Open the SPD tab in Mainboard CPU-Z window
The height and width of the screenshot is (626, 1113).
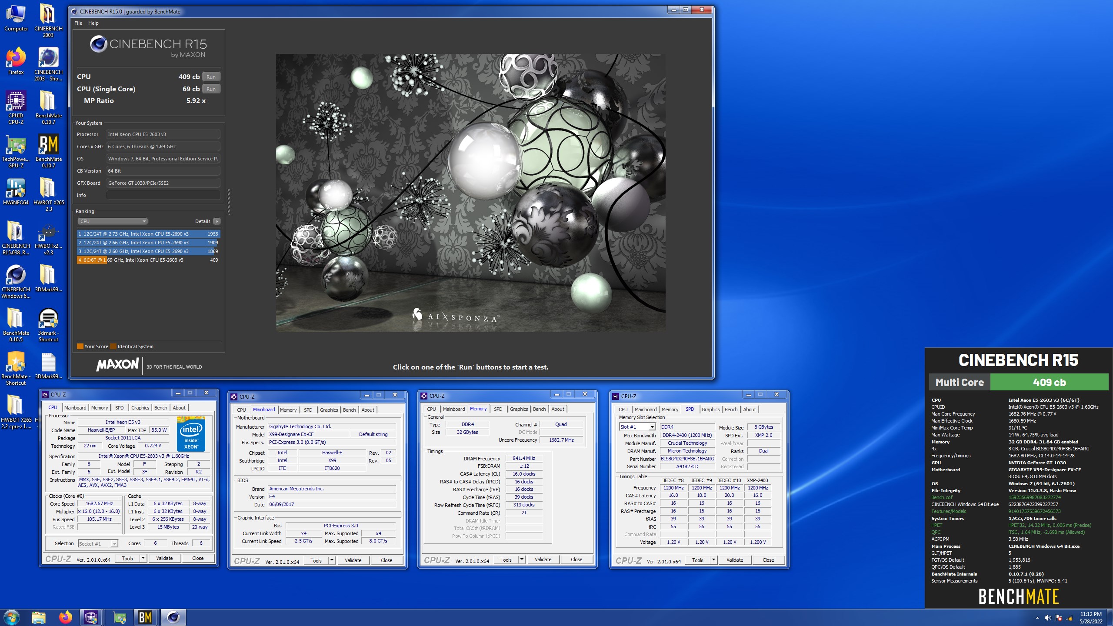tap(308, 410)
